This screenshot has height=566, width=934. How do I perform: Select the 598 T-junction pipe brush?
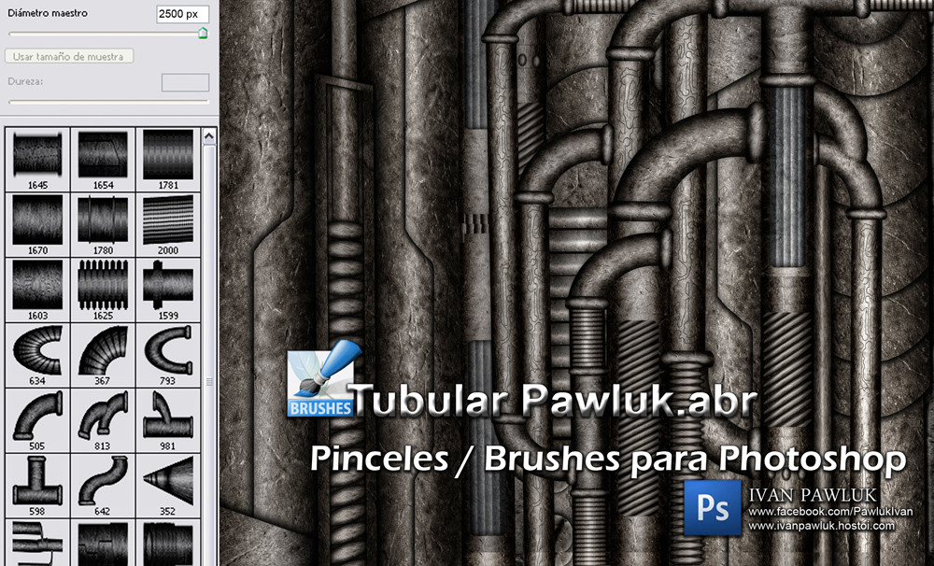(37, 487)
